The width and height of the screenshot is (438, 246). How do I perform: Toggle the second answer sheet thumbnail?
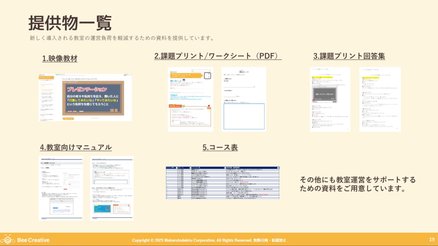[380, 99]
